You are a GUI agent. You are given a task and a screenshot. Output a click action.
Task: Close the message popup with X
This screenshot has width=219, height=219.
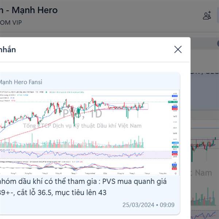click(178, 49)
